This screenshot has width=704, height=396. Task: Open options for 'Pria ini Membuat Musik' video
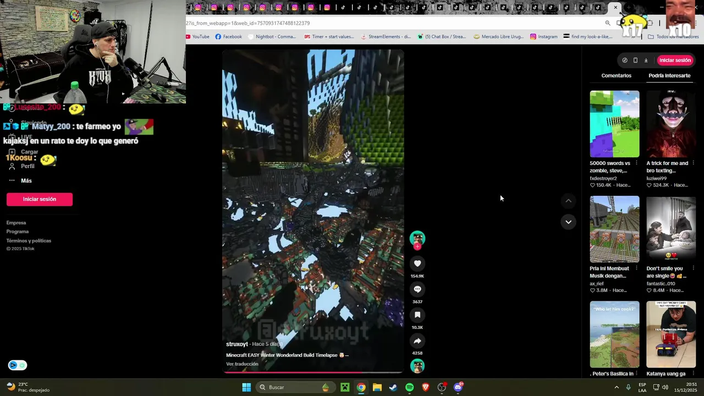636,269
